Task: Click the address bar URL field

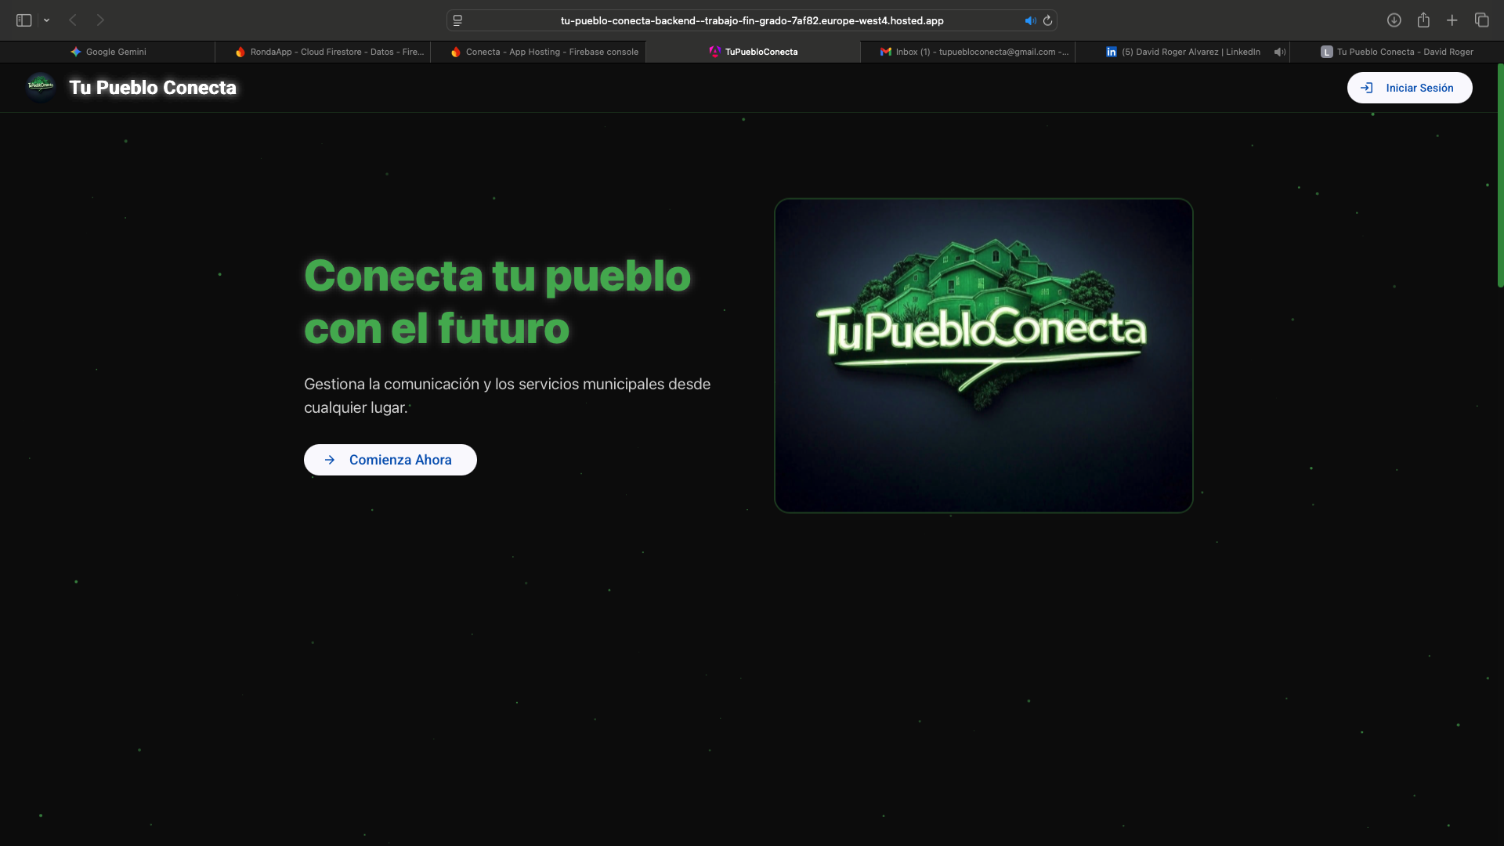Action: point(750,20)
